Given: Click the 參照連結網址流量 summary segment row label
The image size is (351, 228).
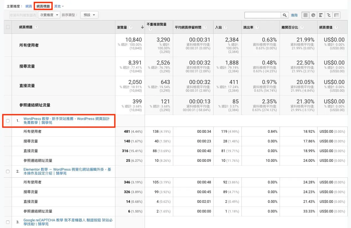Looking at the screenshot, I should pyautogui.click(x=35, y=105).
